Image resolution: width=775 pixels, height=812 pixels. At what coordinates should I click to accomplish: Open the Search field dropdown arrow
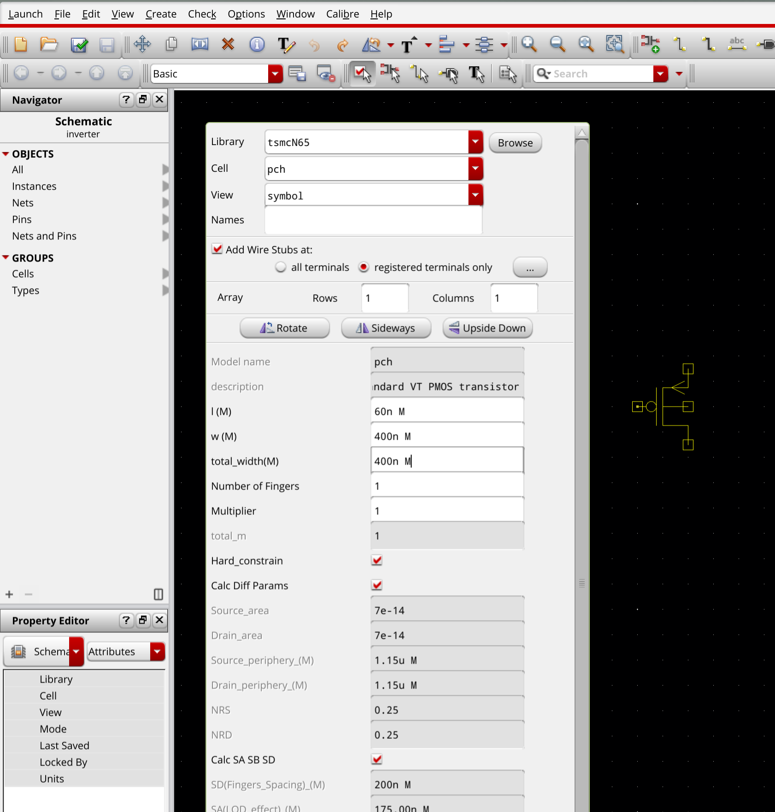(660, 74)
